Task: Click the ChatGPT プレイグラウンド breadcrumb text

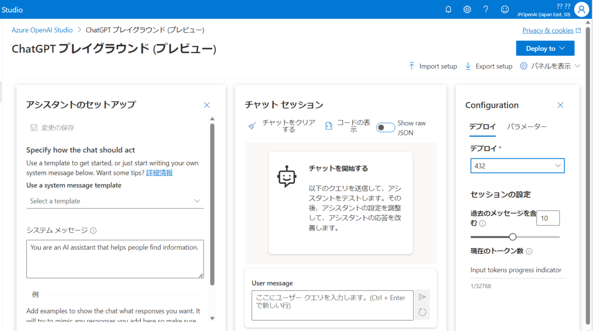Action: coord(145,30)
